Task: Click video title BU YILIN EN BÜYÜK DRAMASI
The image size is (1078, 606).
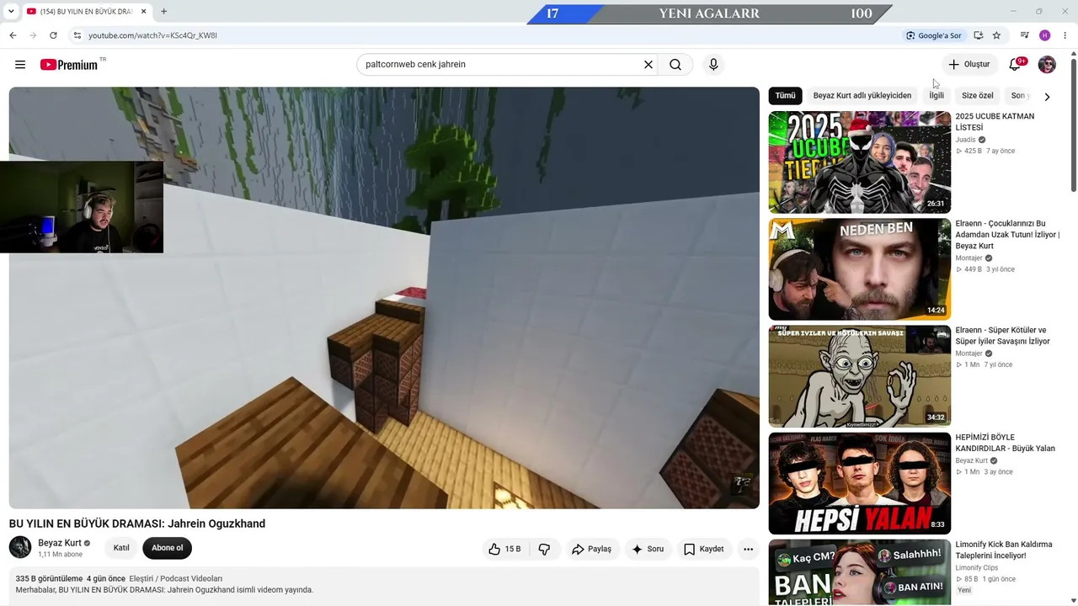Action: point(137,524)
